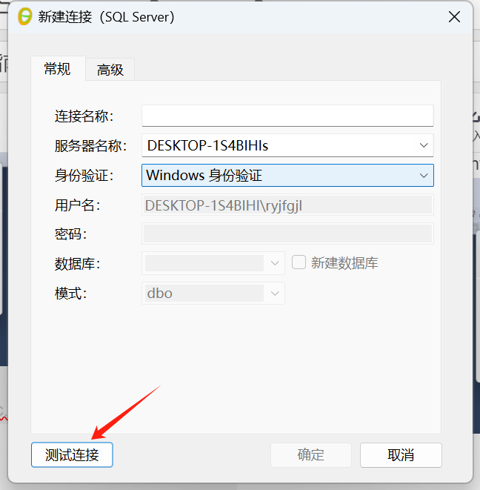Focus the 连接名称 input field
The width and height of the screenshot is (480, 490).
click(287, 116)
